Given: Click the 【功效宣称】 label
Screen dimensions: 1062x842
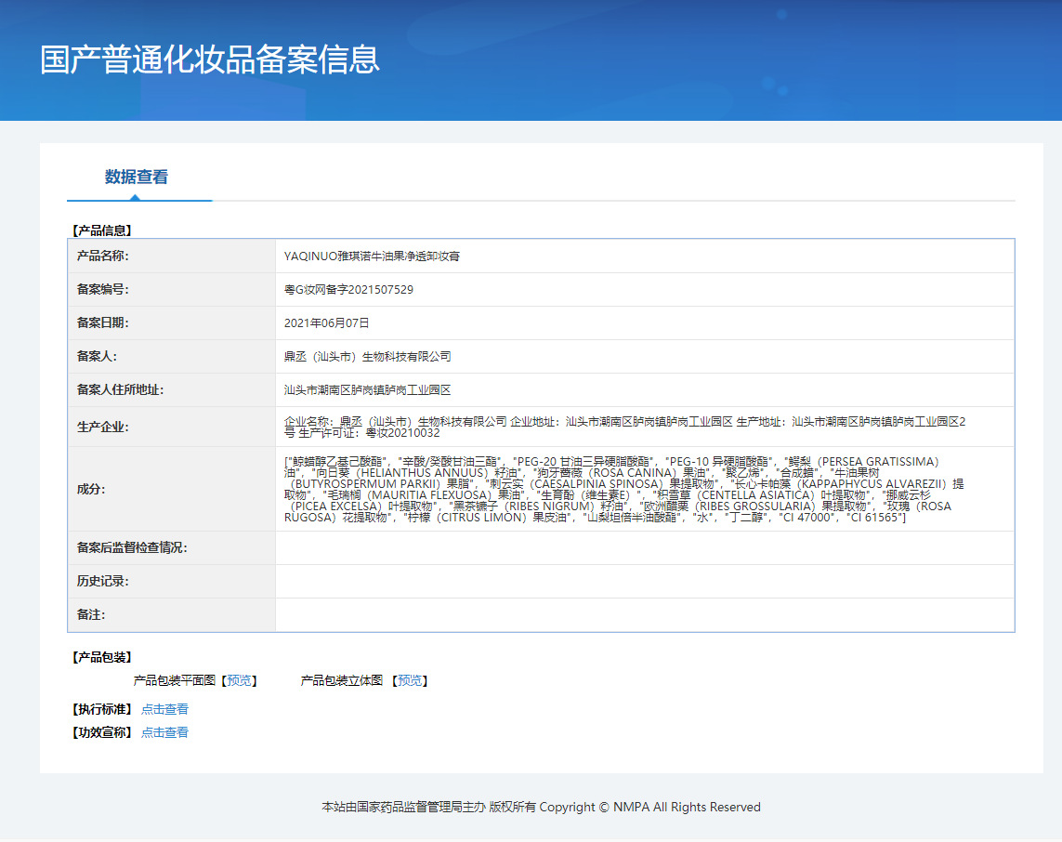Looking at the screenshot, I should click(x=101, y=732).
